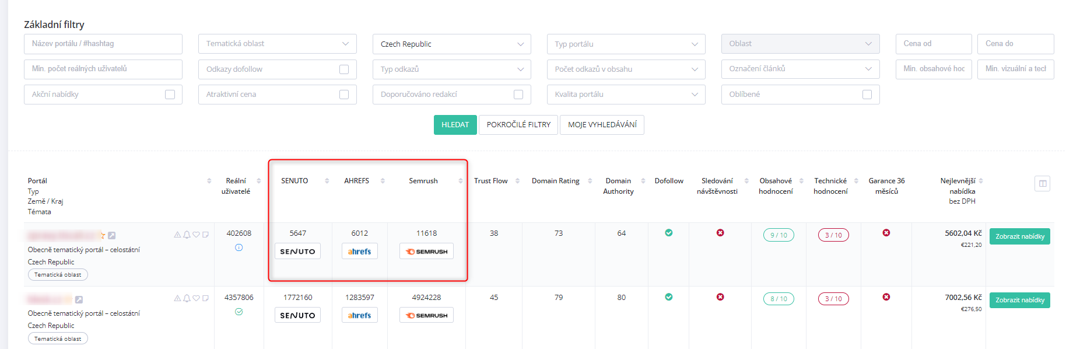Click red Garance 36 měsíců cross in the 7002,56 Kč row
The width and height of the screenshot is (1066, 349).
click(886, 297)
